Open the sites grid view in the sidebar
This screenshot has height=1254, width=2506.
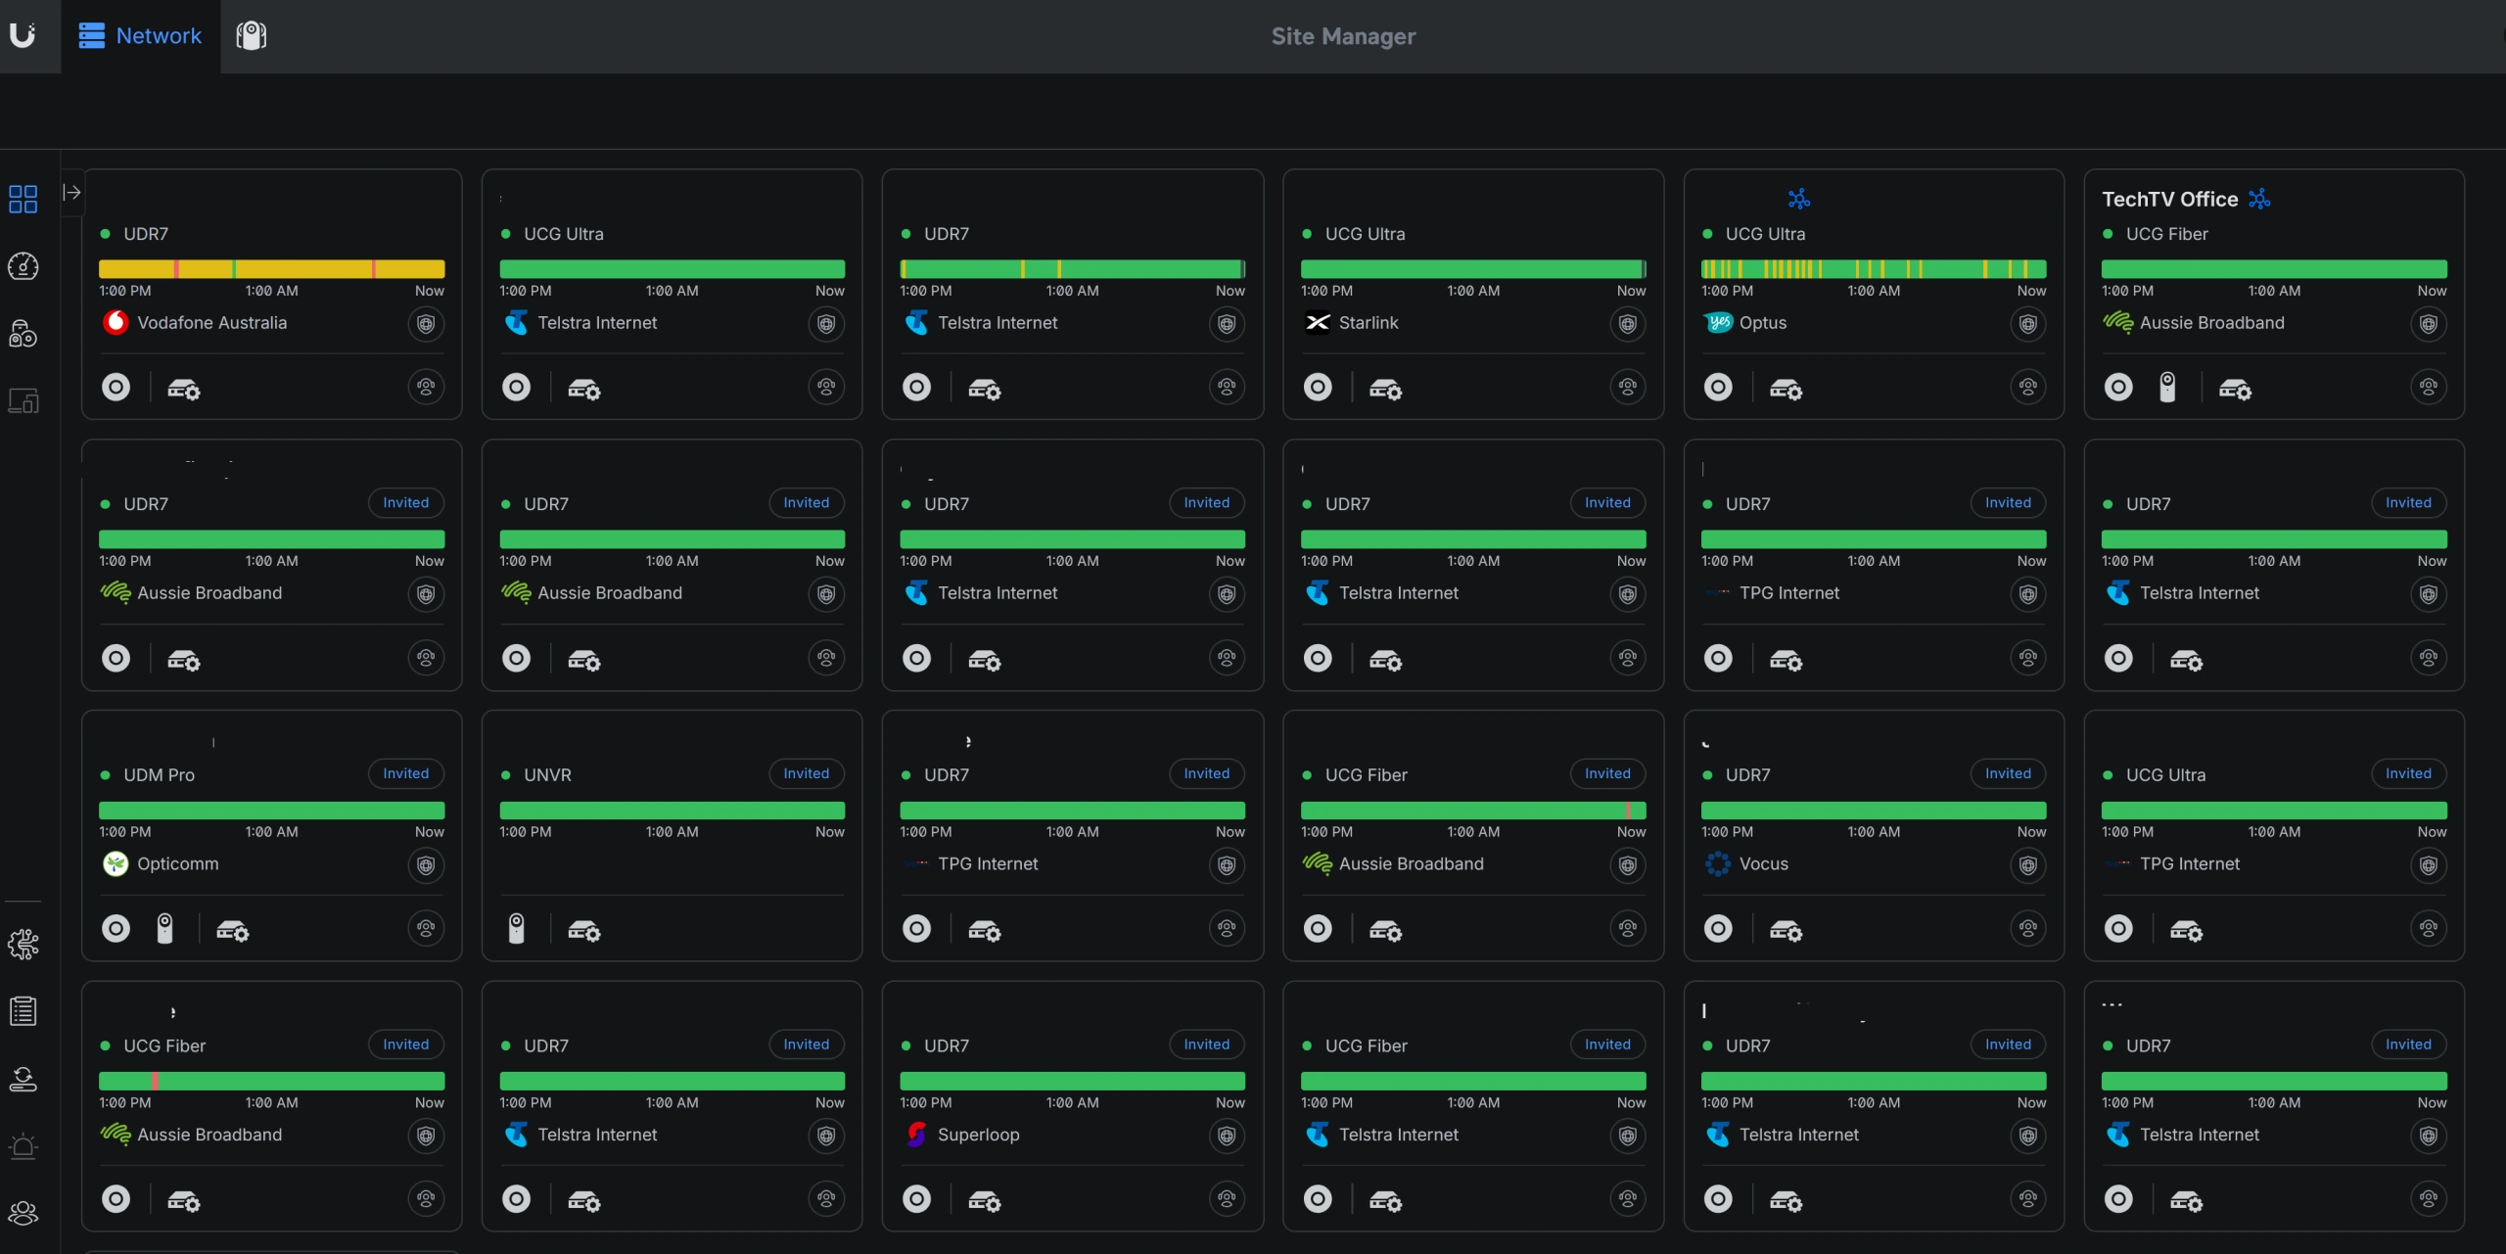coord(23,199)
